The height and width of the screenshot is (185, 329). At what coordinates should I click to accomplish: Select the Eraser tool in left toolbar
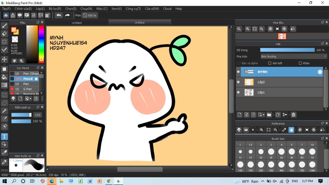click(x=4, y=34)
